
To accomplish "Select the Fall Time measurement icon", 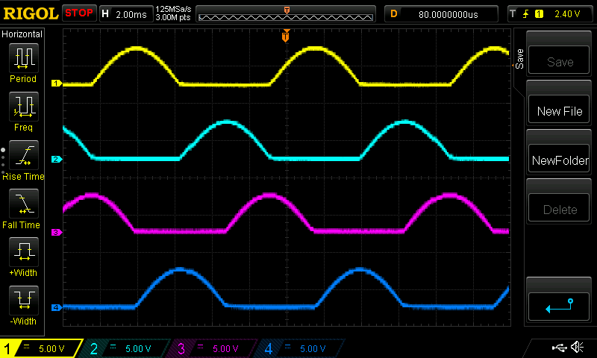I will point(24,203).
